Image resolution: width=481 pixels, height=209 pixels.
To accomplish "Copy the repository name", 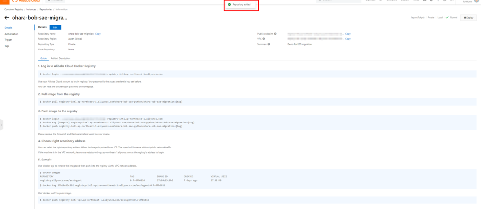I will click(x=98, y=34).
